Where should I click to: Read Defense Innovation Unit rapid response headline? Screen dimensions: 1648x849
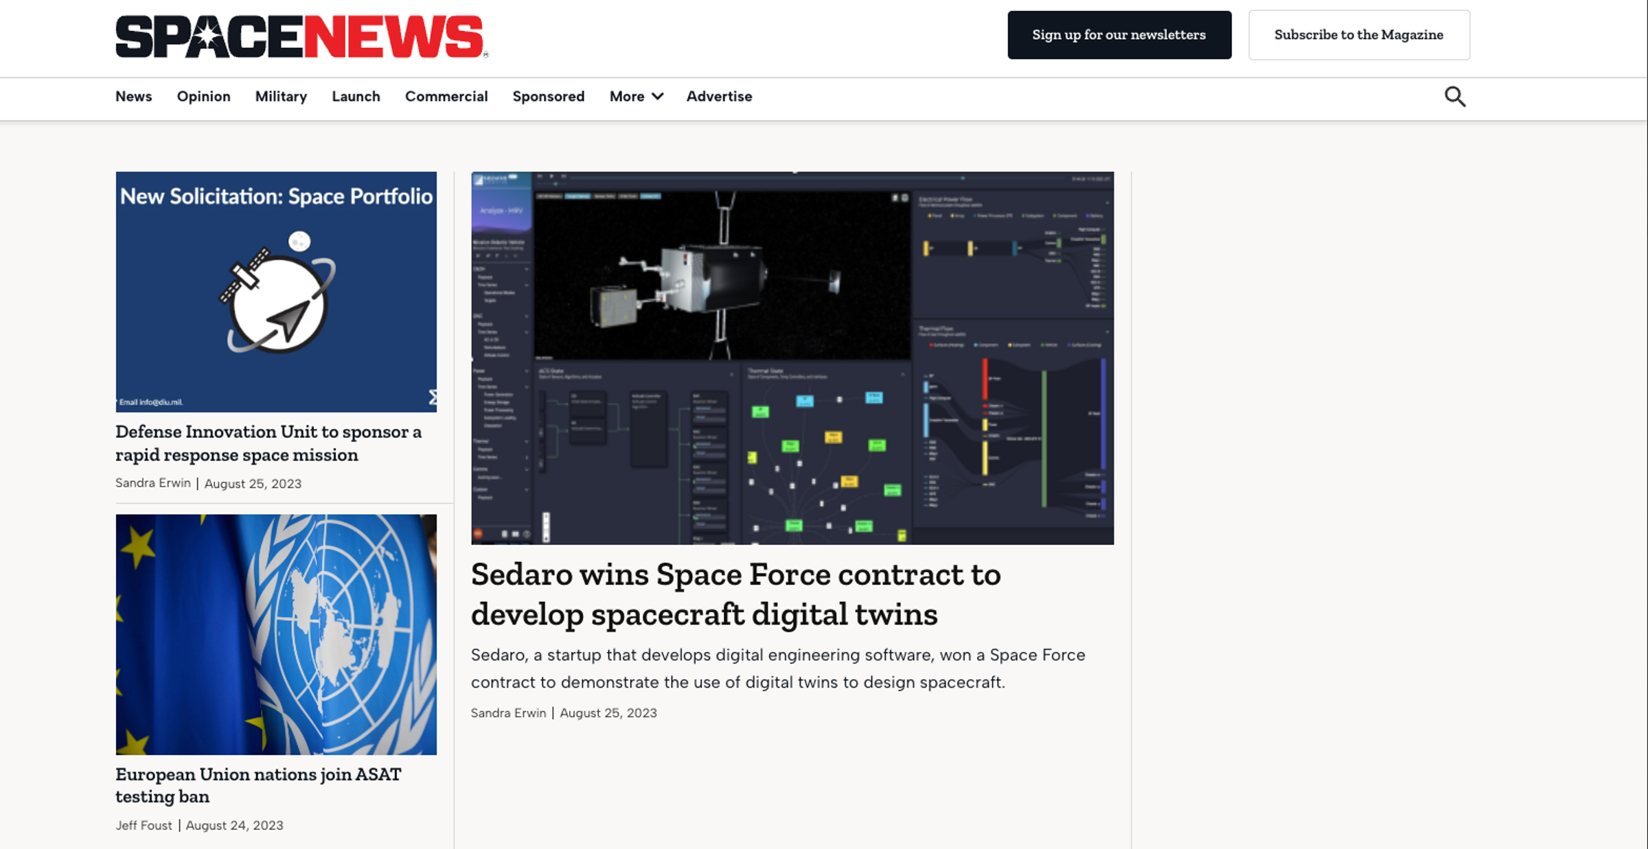268,443
